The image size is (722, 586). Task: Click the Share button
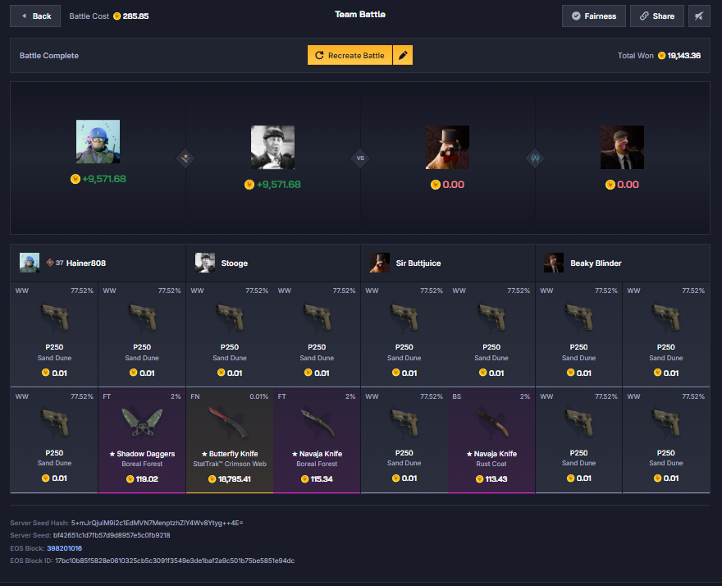click(x=656, y=16)
